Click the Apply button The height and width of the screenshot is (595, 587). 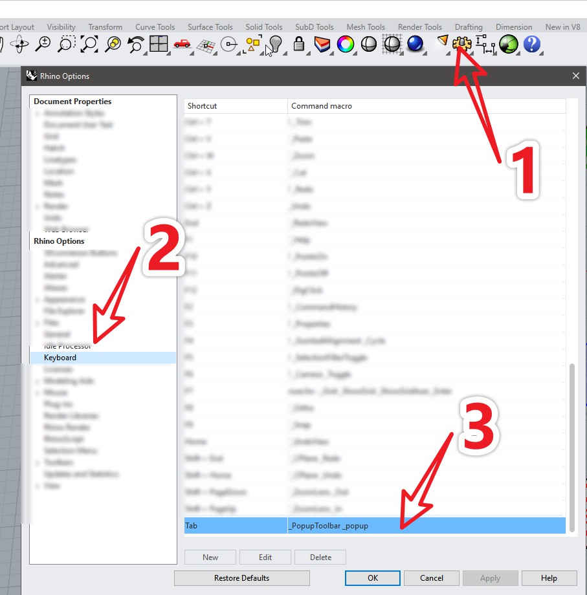(x=490, y=578)
